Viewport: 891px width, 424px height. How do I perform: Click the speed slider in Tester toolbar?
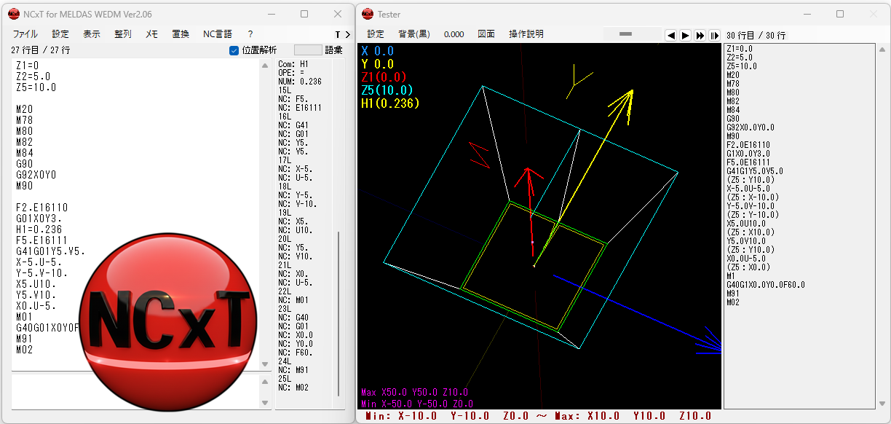click(627, 34)
